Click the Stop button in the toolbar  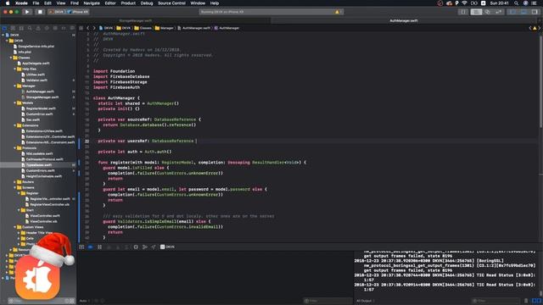(x=40, y=12)
